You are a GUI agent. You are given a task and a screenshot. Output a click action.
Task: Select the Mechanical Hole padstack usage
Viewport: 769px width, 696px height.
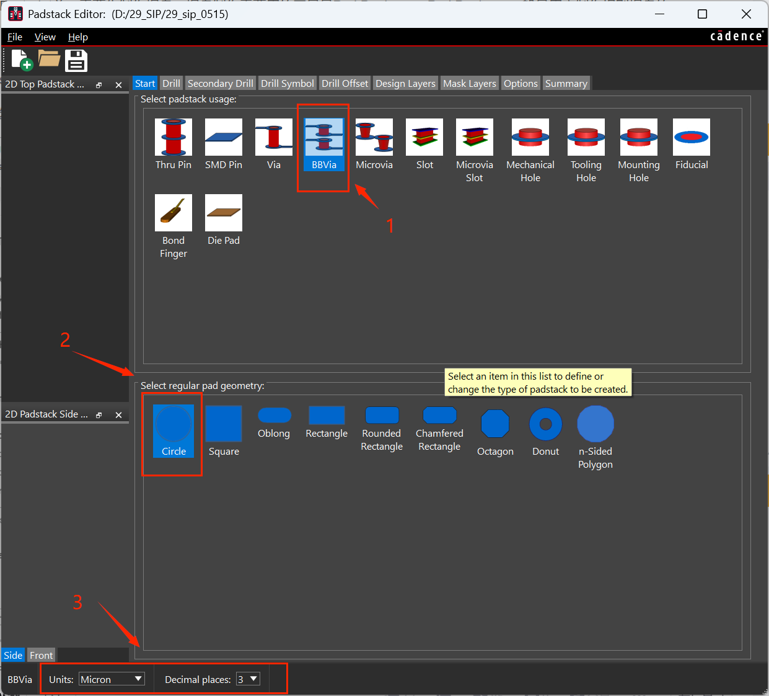[x=530, y=151]
